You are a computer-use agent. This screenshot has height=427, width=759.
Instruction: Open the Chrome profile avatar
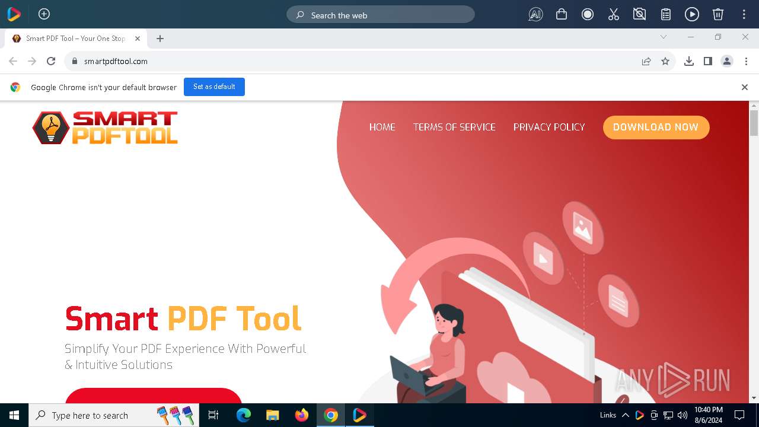coord(727,61)
